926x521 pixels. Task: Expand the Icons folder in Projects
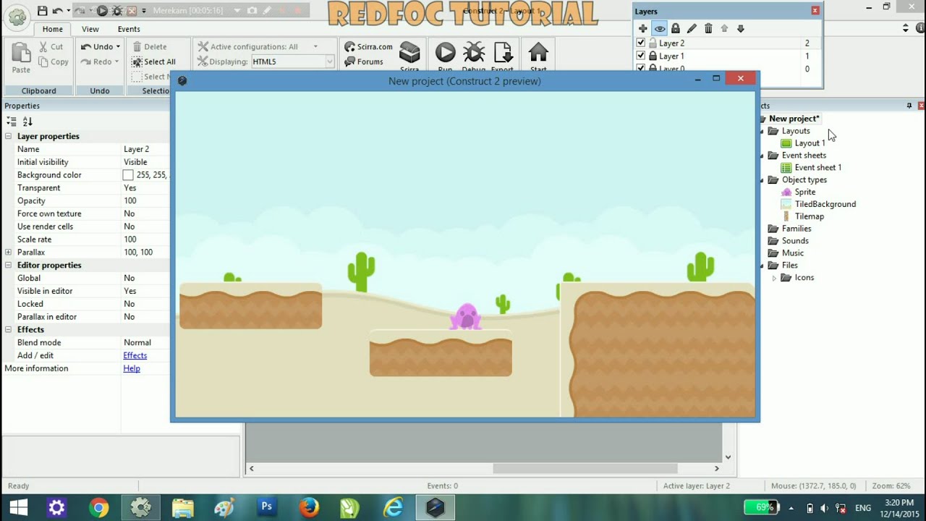(x=774, y=278)
